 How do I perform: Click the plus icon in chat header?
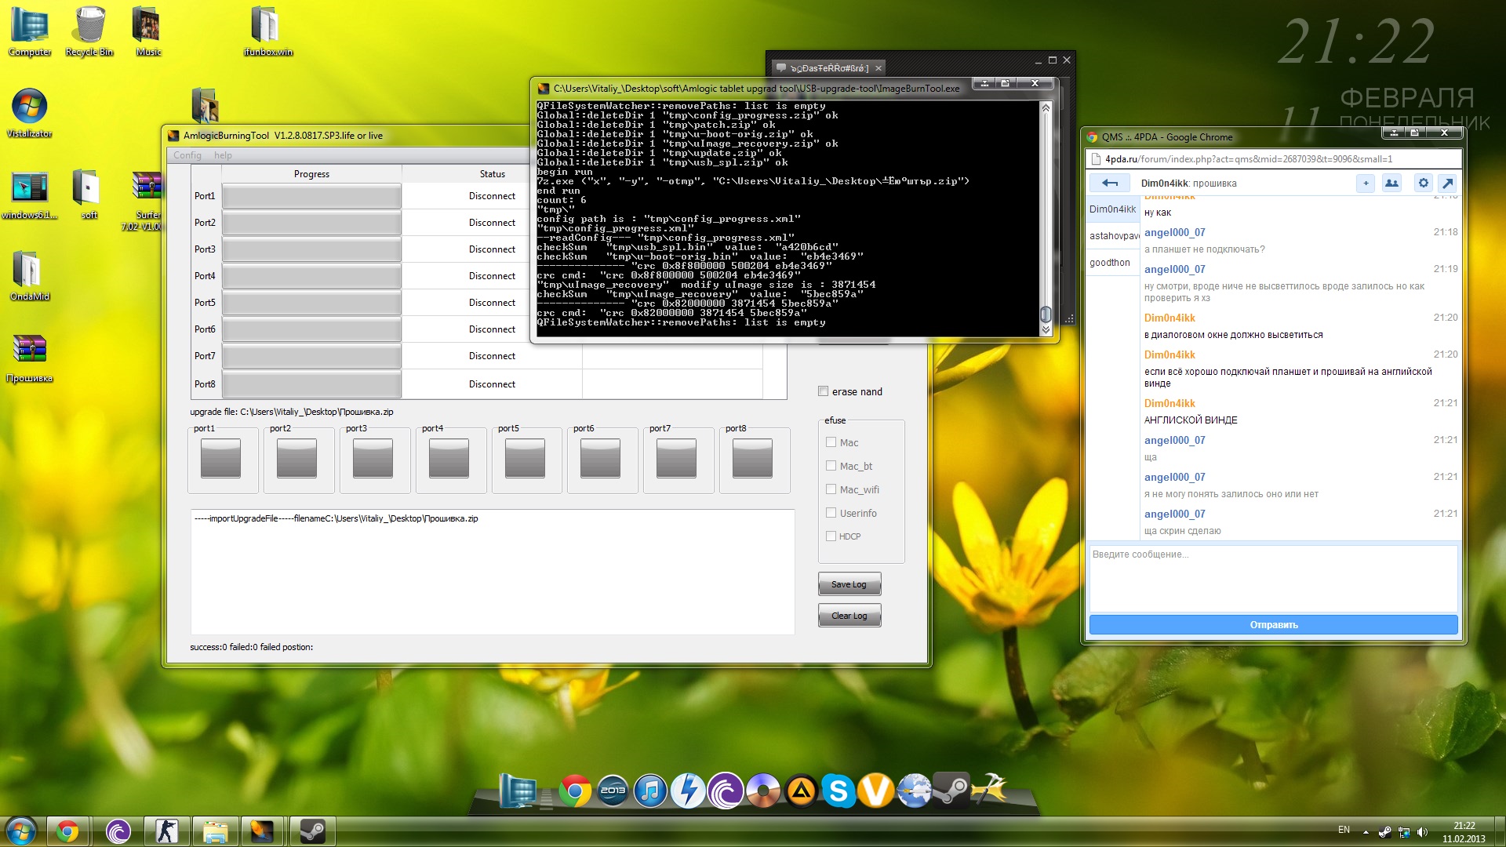1366,183
